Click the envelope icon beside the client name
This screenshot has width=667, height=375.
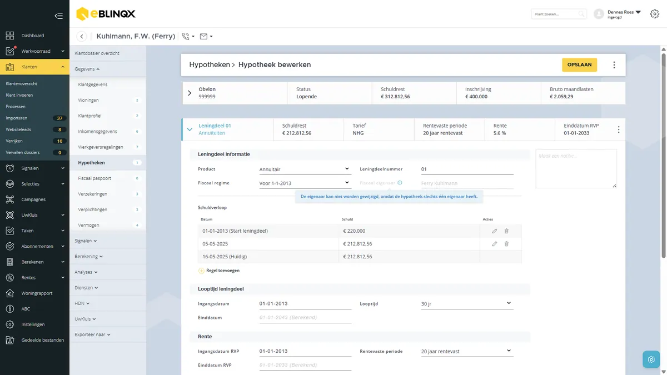203,37
